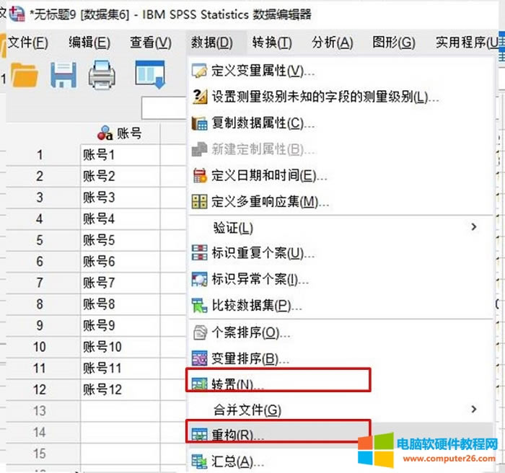Expand the 合并文件(G) submenu
Image resolution: width=505 pixels, height=473 pixels.
click(x=247, y=410)
